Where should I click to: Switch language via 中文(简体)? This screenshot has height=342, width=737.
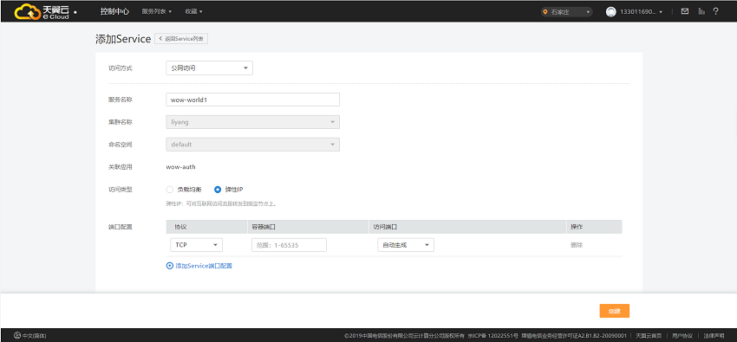(35, 335)
